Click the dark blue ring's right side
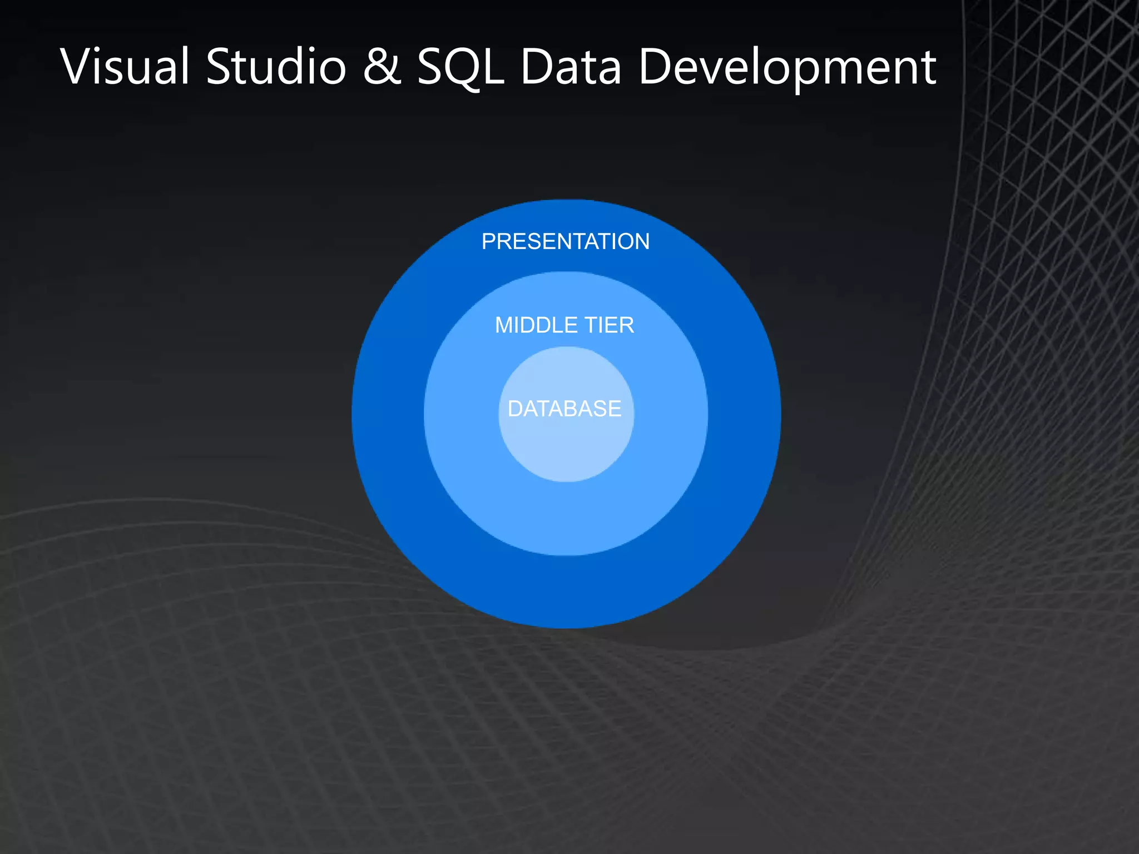 pos(744,414)
